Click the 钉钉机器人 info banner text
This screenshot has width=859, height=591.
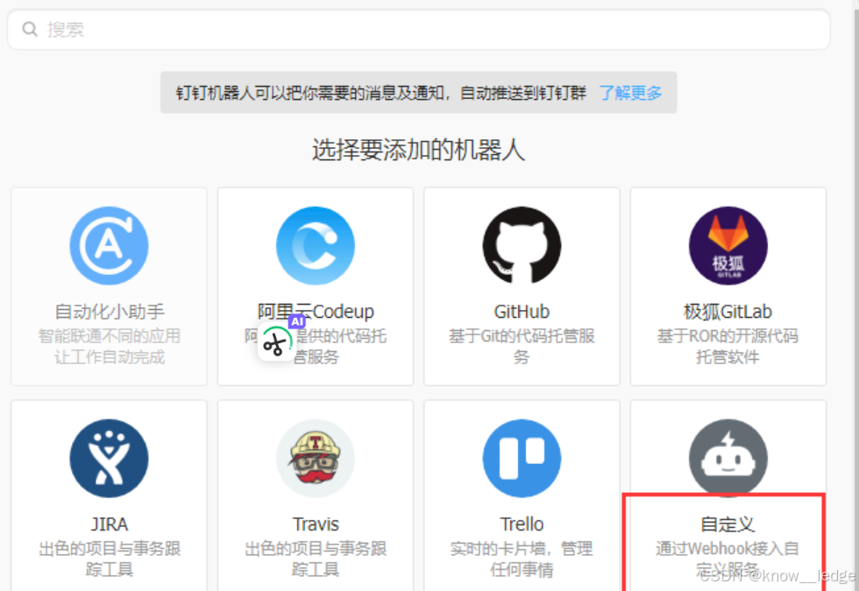click(380, 93)
